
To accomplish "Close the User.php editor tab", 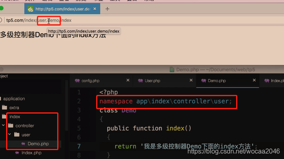I will pos(191,80).
